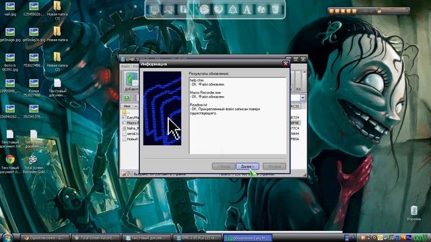Switch to Total Screen Recorder taskbar button
This screenshot has height=242, width=431.
(96, 238)
